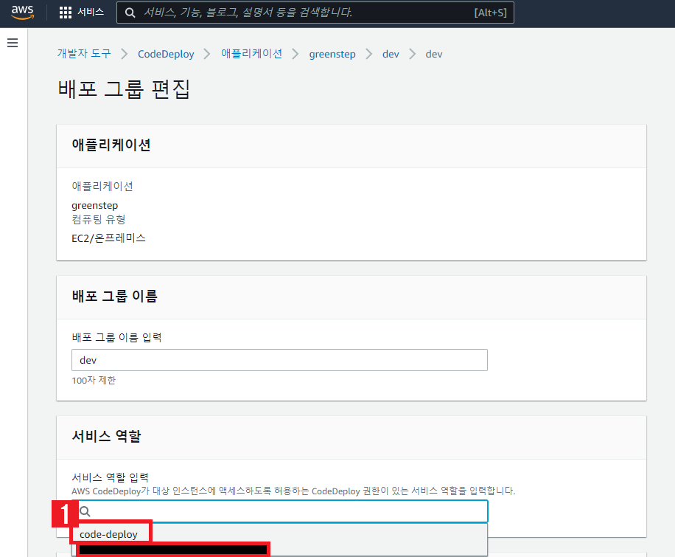675x557 pixels.
Task: Click the 서비스 역할 section heading
Action: 106,436
